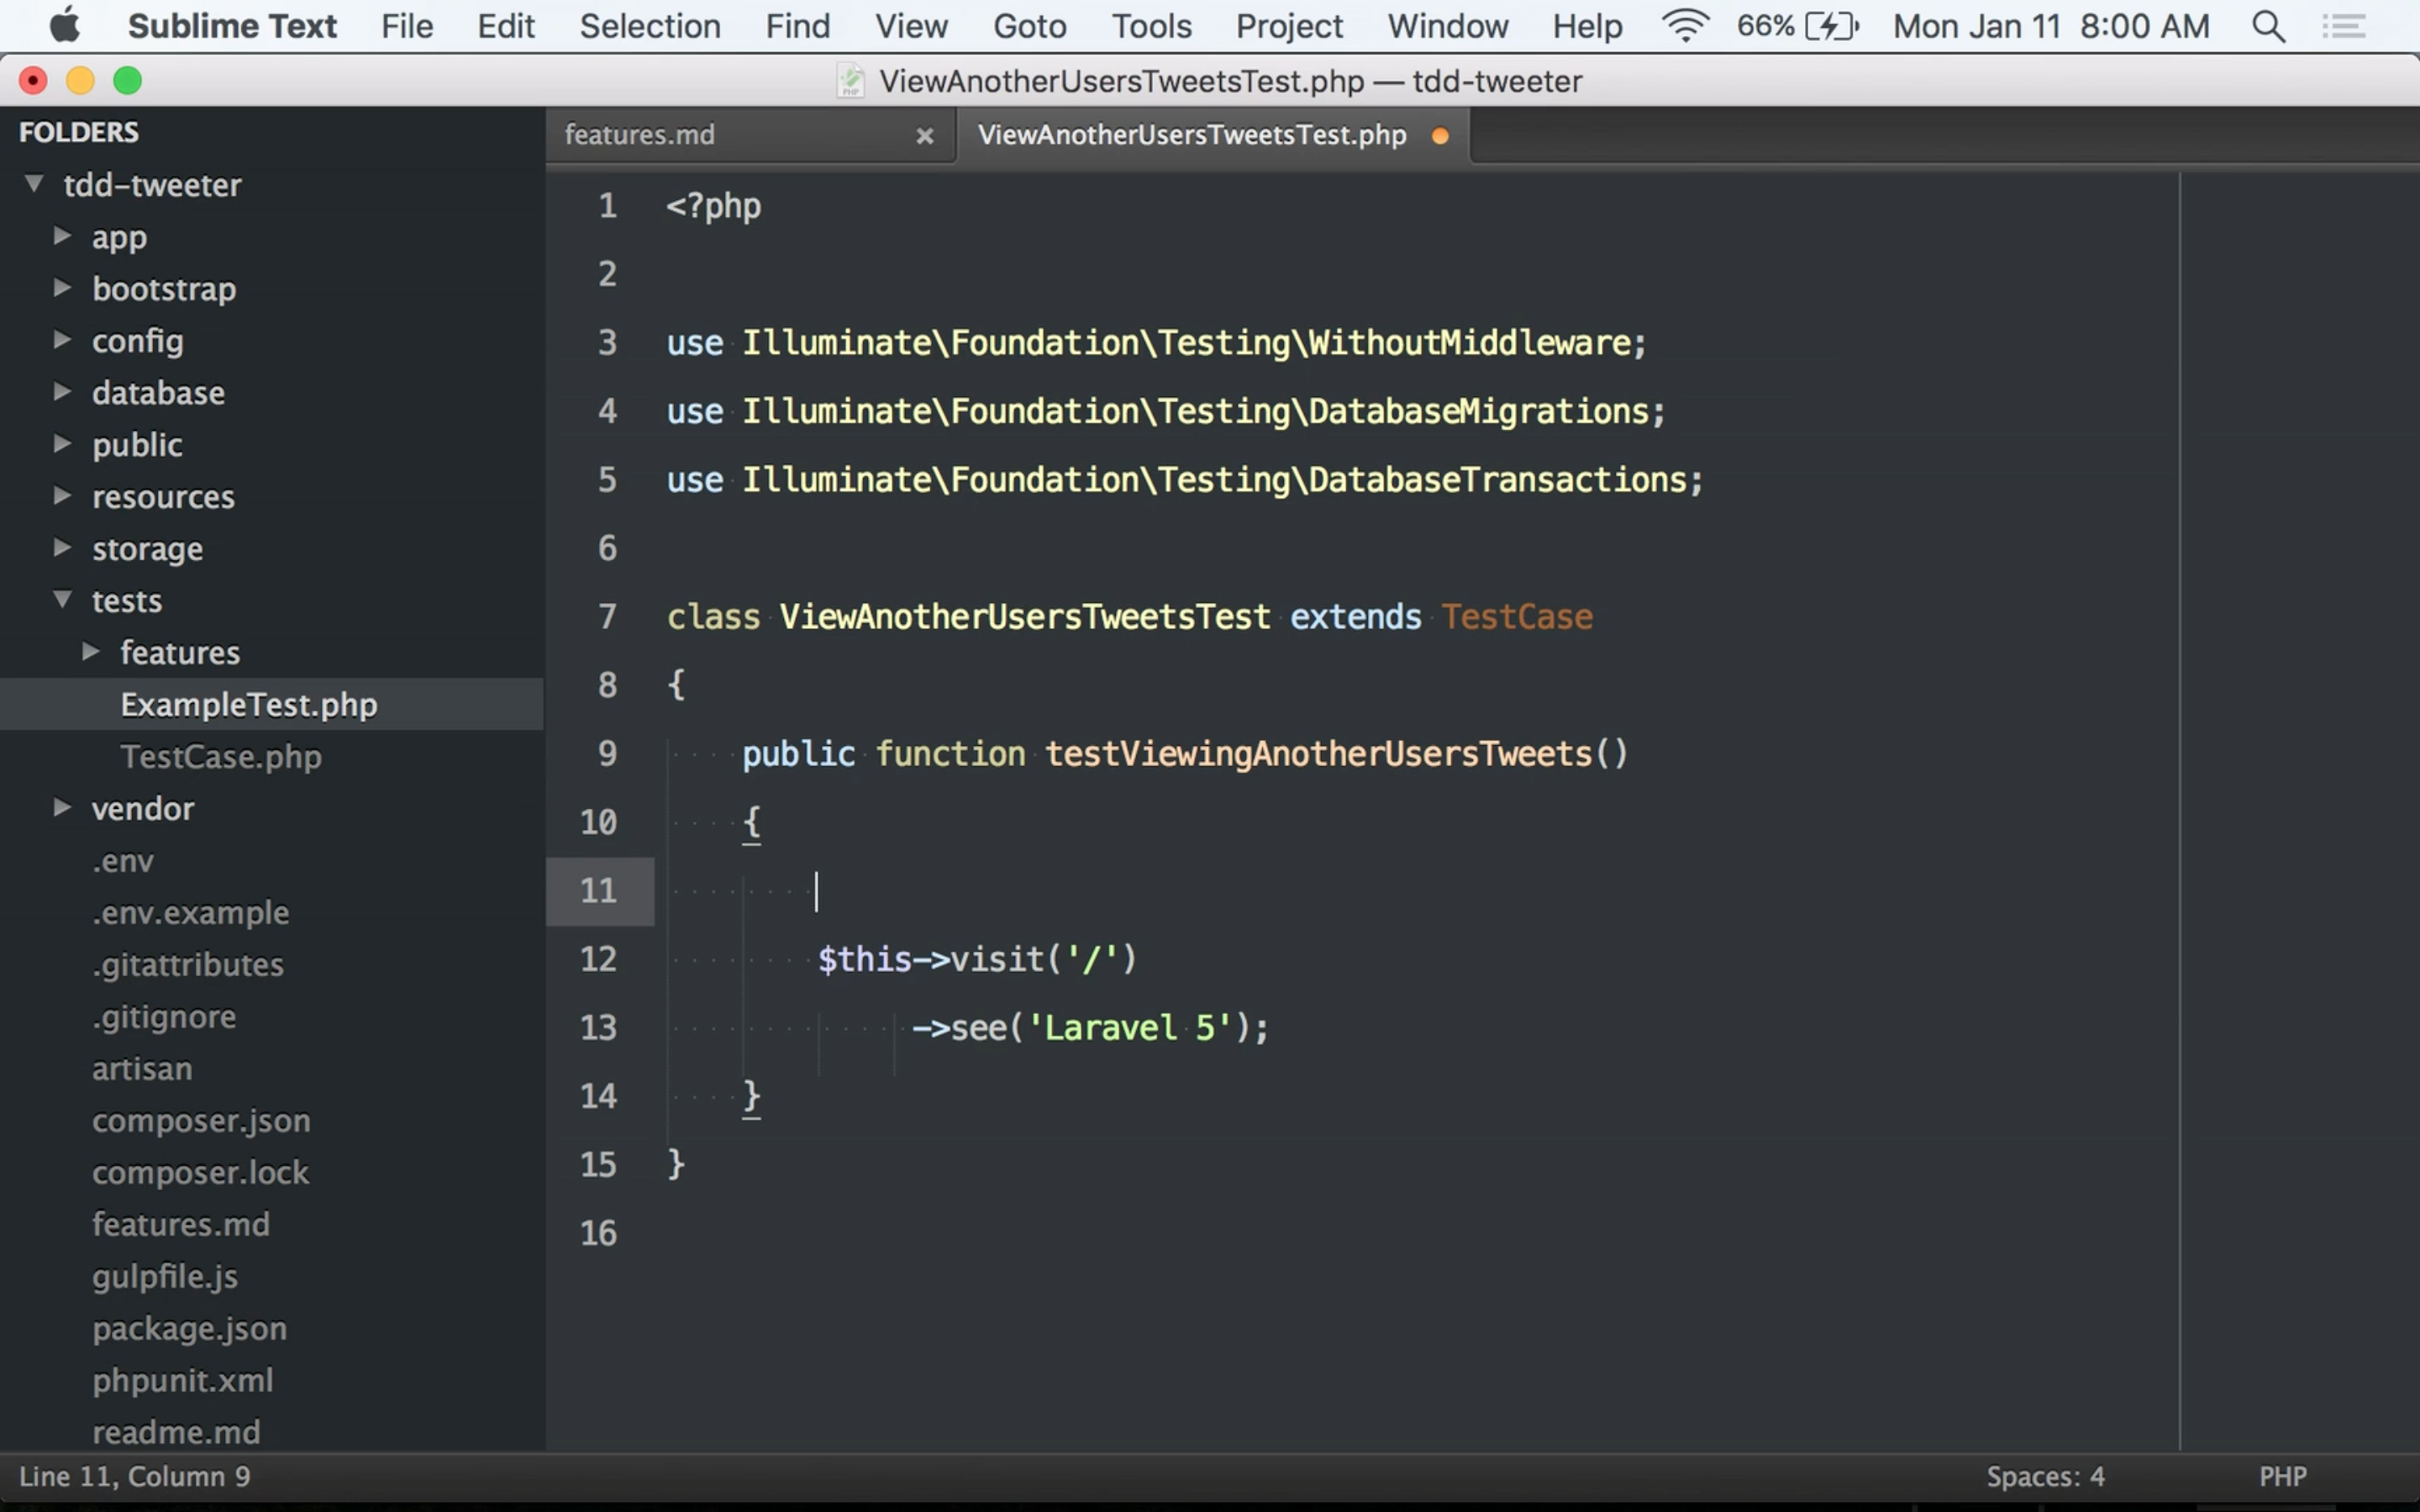Change indentation via Spaces: 4
This screenshot has width=2420, height=1512.
2045,1476
